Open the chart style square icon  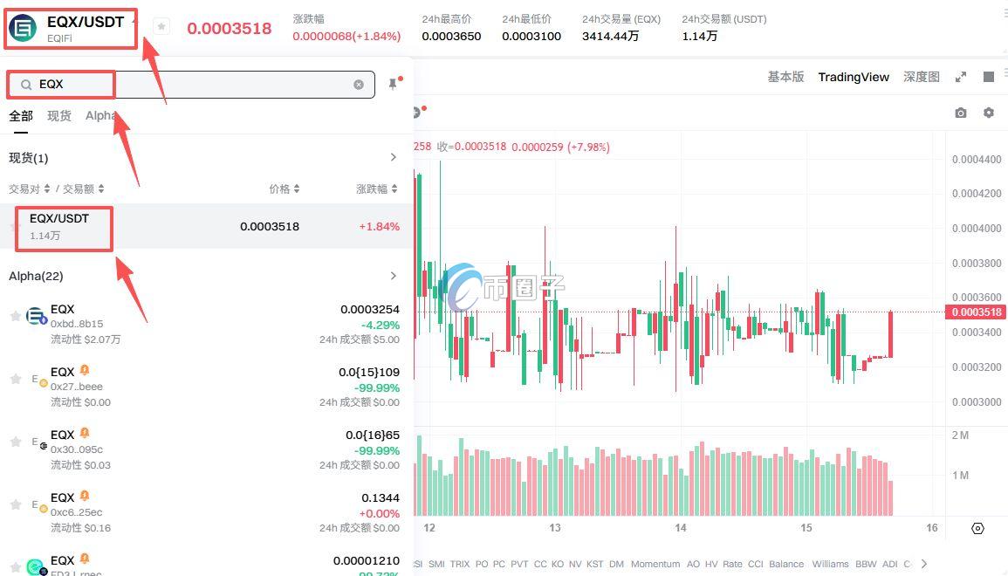[x=989, y=77]
